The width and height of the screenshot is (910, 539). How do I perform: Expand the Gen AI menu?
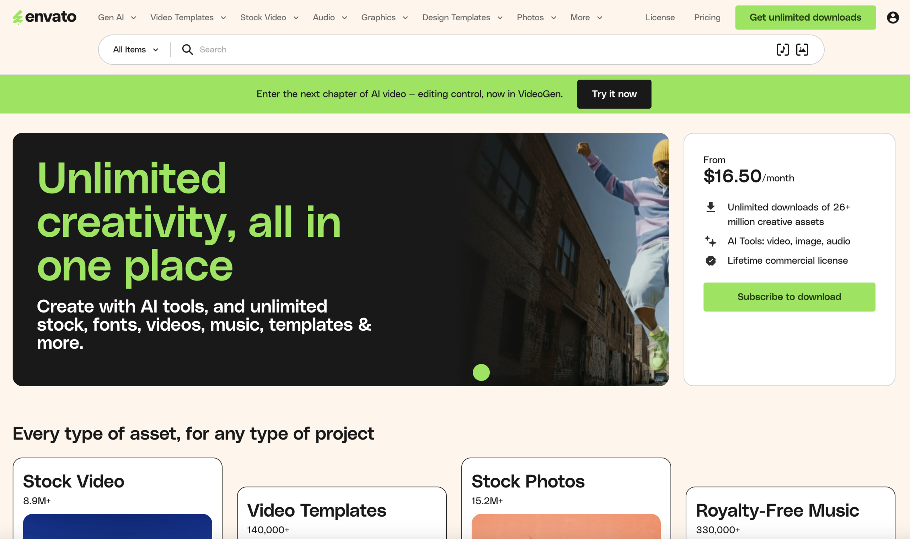[117, 17]
